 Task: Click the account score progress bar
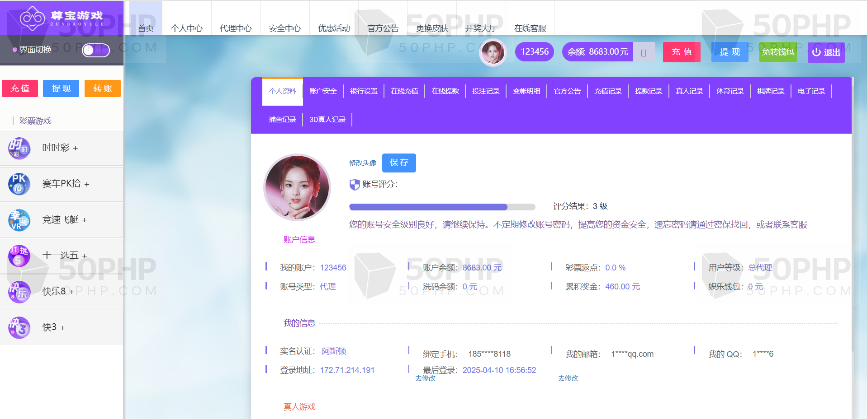pos(442,207)
